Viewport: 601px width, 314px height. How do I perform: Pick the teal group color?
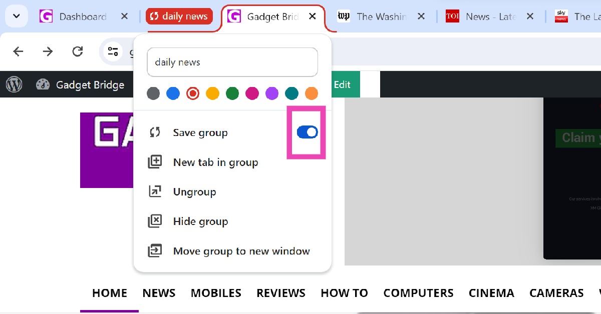291,93
